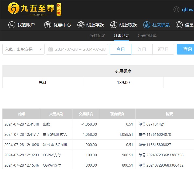The width and height of the screenshot is (194, 169).
Task: Open the date range picker 2024-07-28
Action: tap(80, 49)
